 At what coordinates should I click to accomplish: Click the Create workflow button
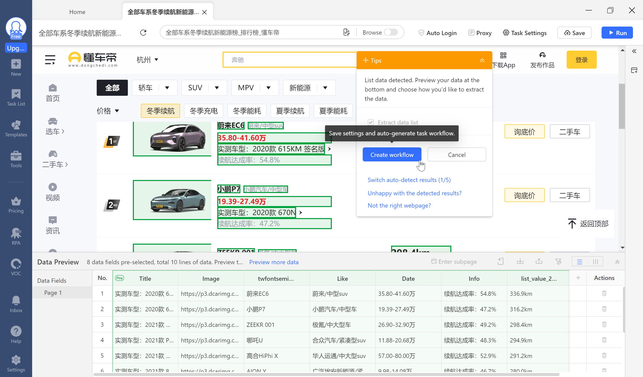[x=392, y=155]
